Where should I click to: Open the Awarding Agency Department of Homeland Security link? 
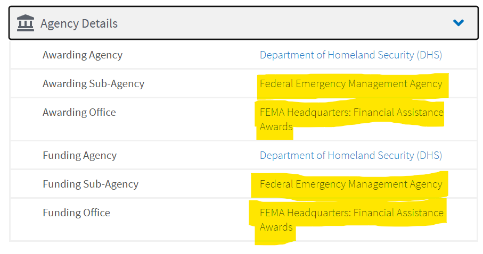[351, 55]
